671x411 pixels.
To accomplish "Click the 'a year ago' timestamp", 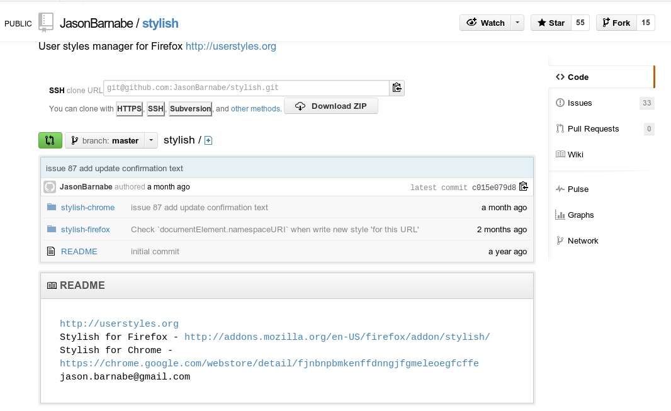I will (507, 252).
